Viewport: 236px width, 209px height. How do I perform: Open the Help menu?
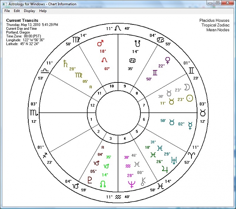[43, 11]
